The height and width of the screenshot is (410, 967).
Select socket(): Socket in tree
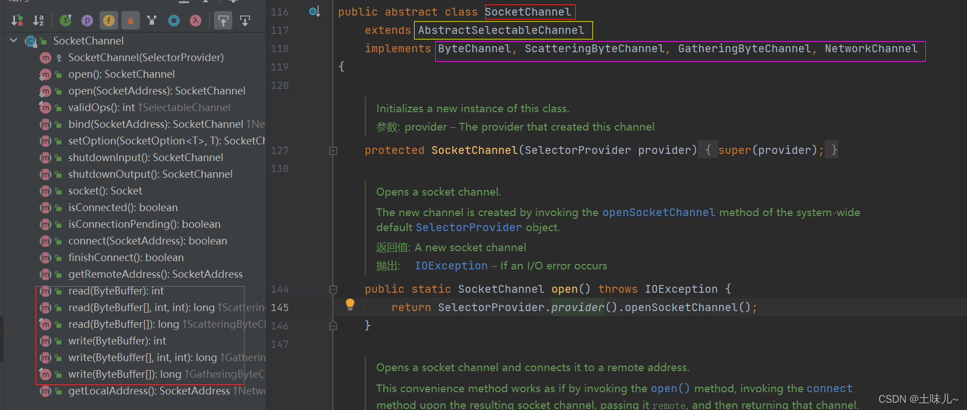pos(105,191)
